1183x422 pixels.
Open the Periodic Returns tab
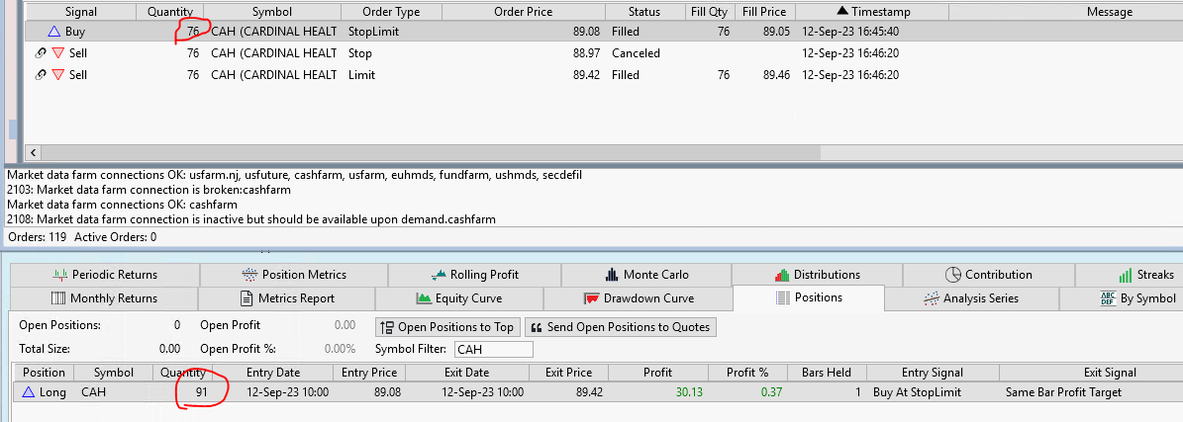tap(104, 274)
